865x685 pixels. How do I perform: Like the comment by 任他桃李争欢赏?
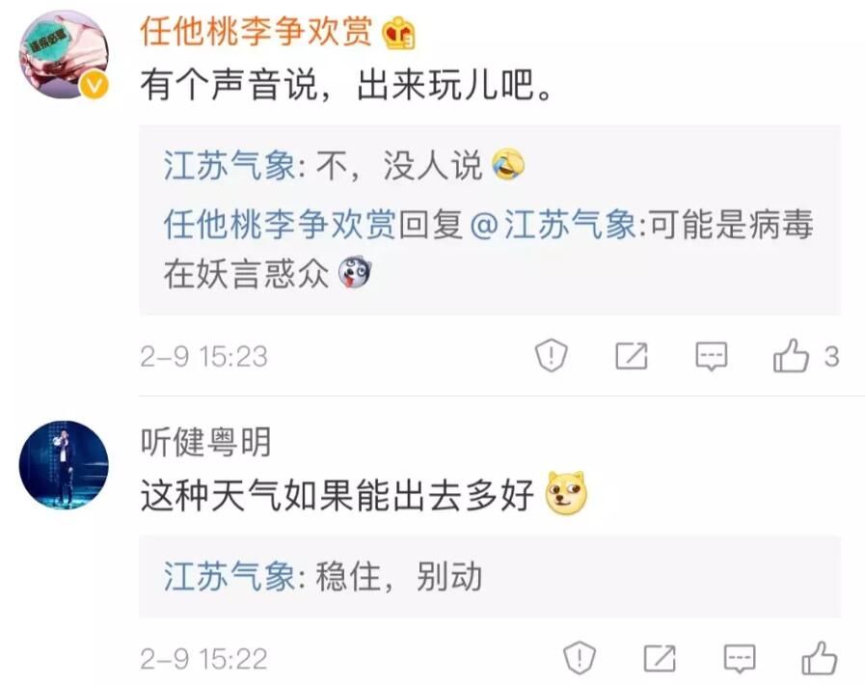click(x=791, y=356)
